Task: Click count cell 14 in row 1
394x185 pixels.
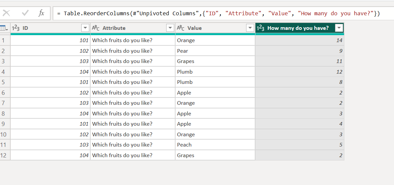Action: 299,40
